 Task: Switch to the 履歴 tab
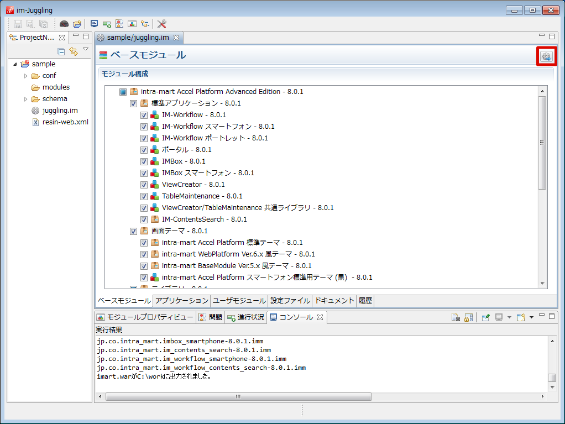(365, 301)
